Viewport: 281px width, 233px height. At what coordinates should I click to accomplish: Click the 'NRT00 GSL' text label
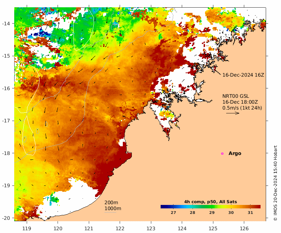236,96
